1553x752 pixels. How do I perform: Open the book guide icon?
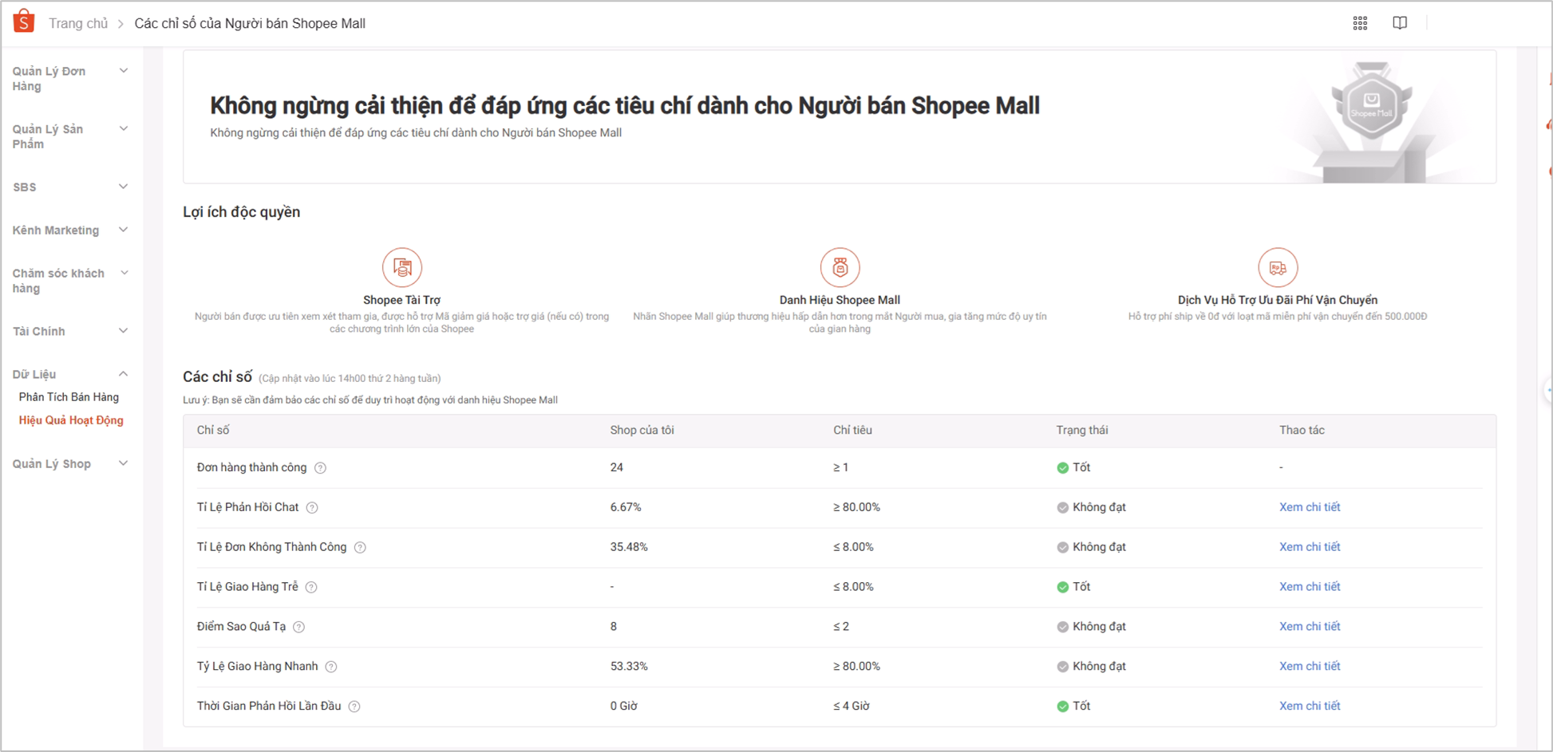pos(1400,23)
